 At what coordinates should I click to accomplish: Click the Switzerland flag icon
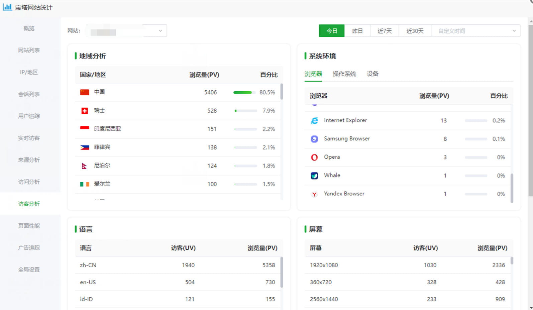(x=85, y=111)
